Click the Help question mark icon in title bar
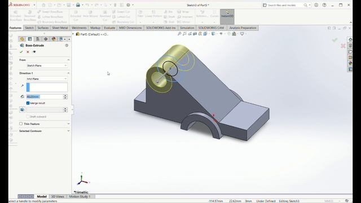Image resolution: width=361 pixels, height=203 pixels. point(324,5)
